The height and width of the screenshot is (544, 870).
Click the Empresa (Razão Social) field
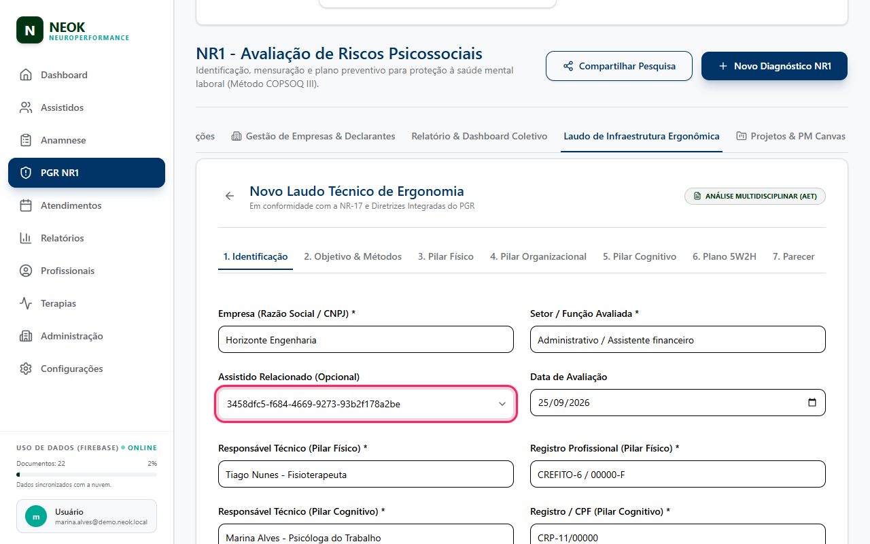click(x=366, y=339)
